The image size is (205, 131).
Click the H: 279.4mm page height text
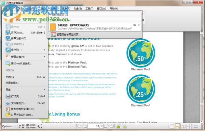tap(29, 128)
